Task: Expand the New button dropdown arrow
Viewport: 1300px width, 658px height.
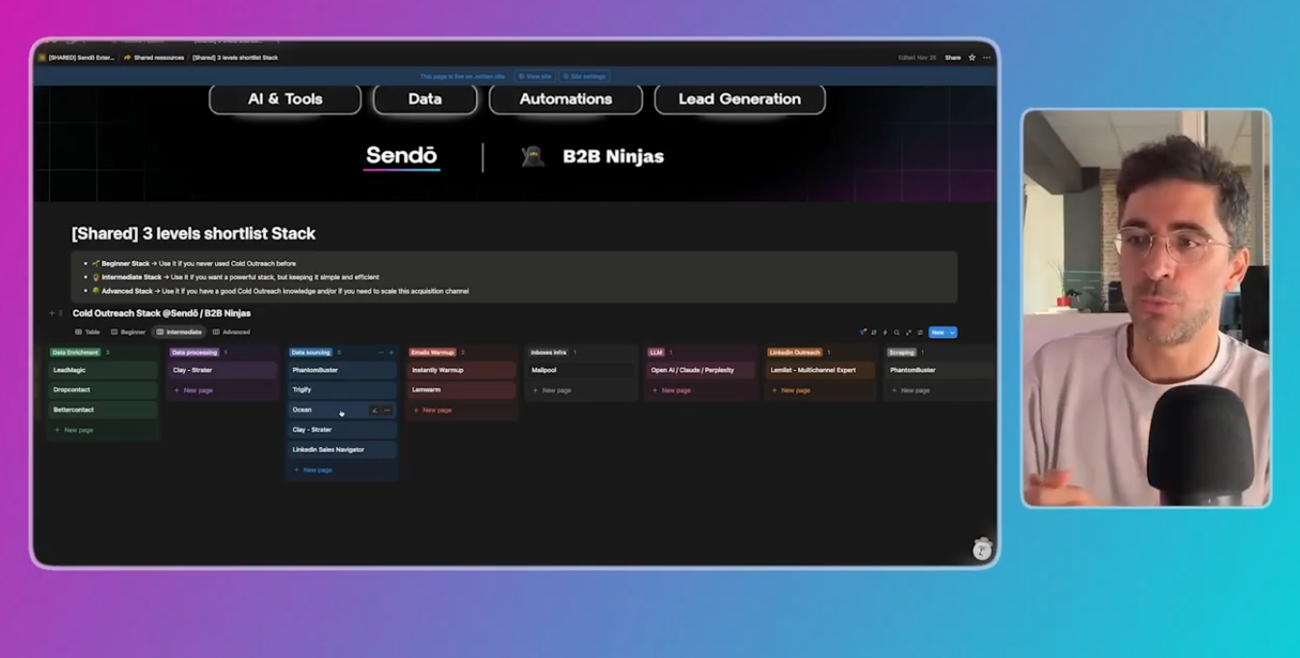Action: (x=952, y=332)
